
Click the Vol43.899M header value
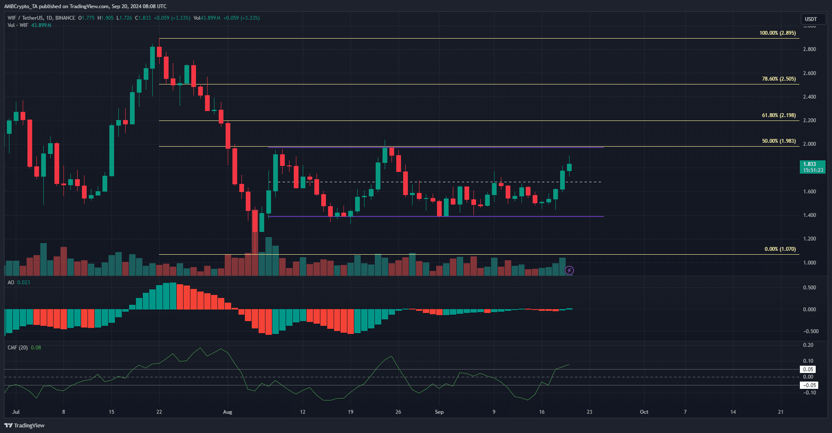tap(207, 18)
